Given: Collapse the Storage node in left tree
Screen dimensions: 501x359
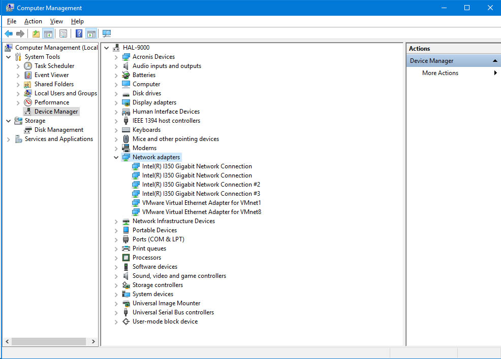Looking at the screenshot, I should pyautogui.click(x=9, y=121).
